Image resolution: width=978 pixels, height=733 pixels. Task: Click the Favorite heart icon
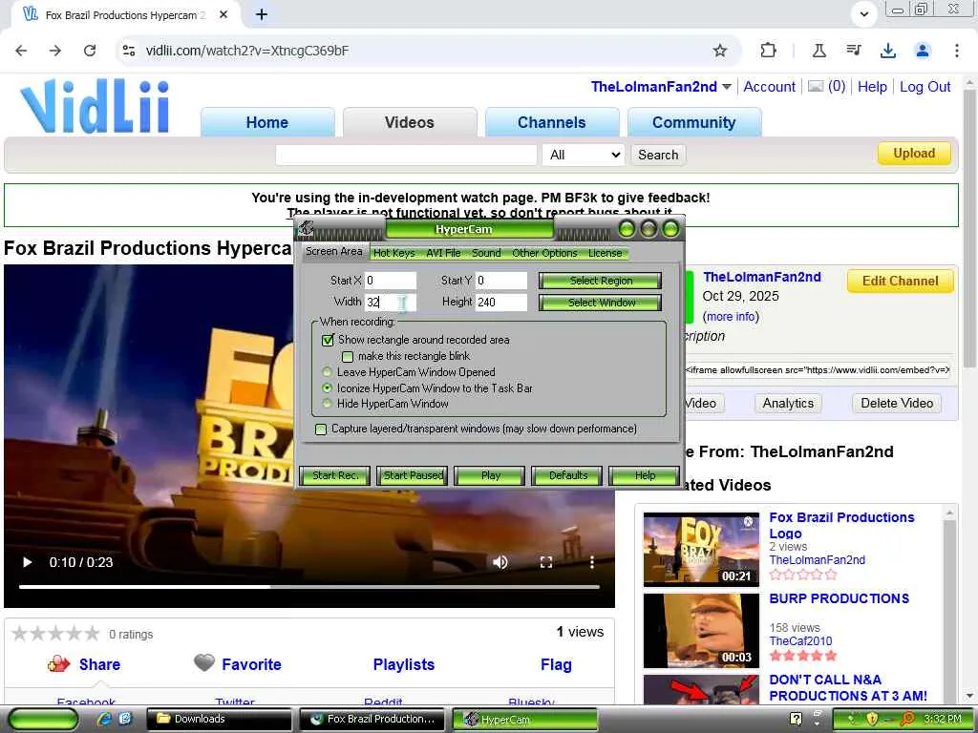204,662
